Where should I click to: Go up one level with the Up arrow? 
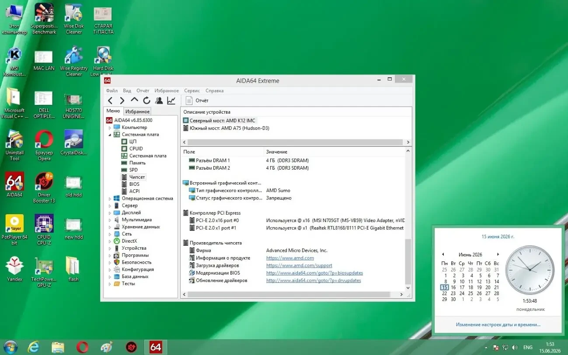(x=134, y=100)
